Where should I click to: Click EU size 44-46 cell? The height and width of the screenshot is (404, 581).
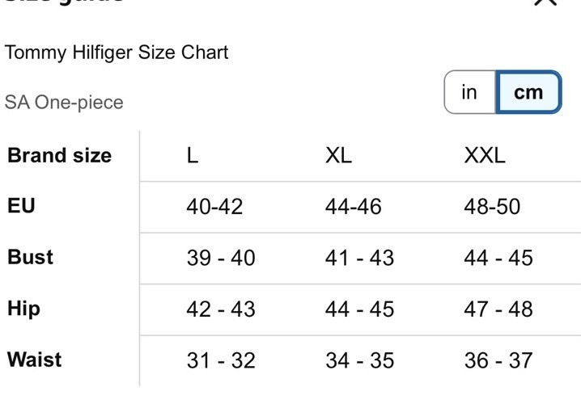[353, 206]
